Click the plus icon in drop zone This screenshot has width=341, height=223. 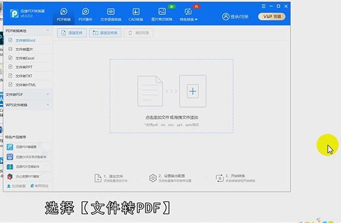point(192,91)
